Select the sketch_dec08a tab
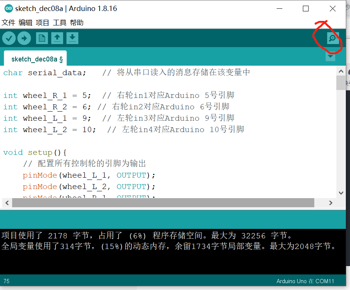350x290 pixels. click(35, 59)
